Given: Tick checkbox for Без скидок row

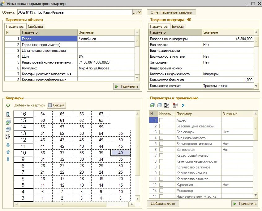Looking at the screenshot, I should pos(161,132).
